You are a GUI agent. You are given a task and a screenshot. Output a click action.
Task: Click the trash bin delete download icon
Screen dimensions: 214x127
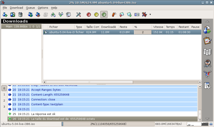pos(20,14)
